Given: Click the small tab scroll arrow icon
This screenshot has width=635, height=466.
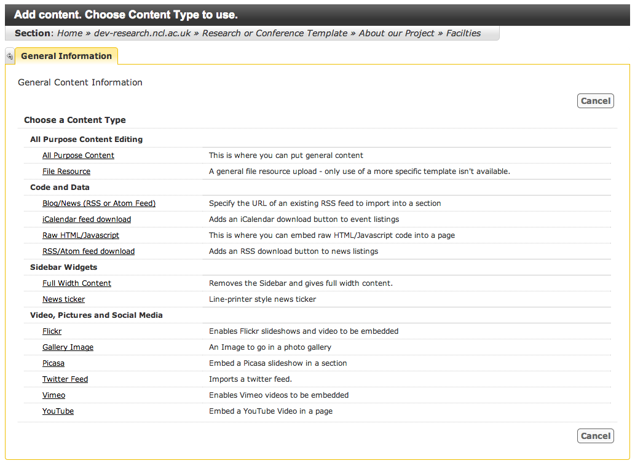Looking at the screenshot, I should [x=9, y=56].
